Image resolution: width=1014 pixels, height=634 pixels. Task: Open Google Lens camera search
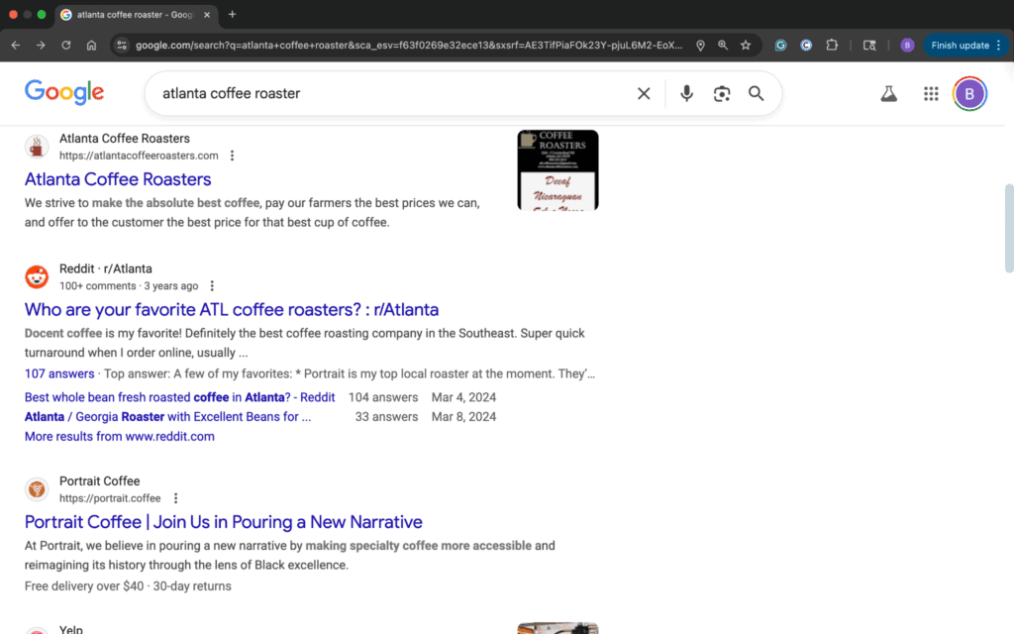coord(721,93)
